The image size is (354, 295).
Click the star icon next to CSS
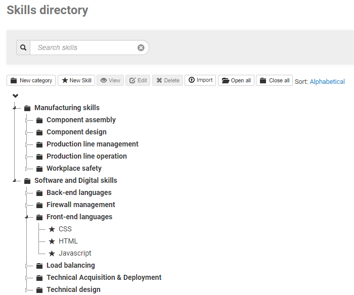(52, 229)
